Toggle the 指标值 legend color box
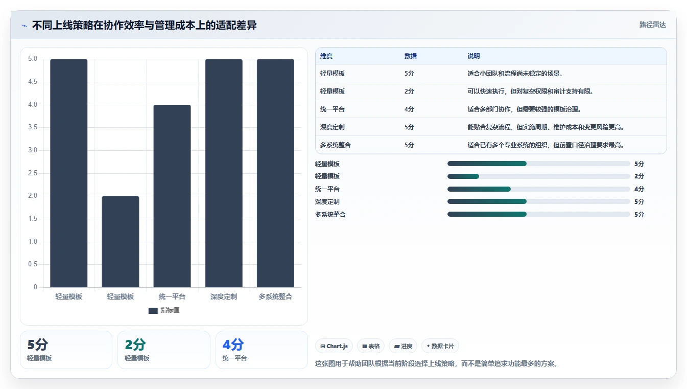 [153, 310]
